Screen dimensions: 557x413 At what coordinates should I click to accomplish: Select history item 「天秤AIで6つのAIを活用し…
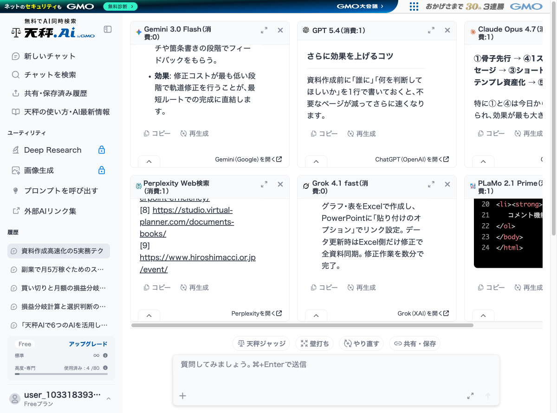(58, 325)
